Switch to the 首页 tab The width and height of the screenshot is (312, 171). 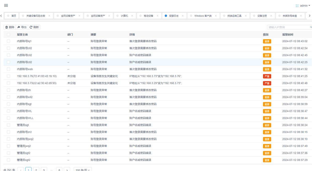coord(12,16)
